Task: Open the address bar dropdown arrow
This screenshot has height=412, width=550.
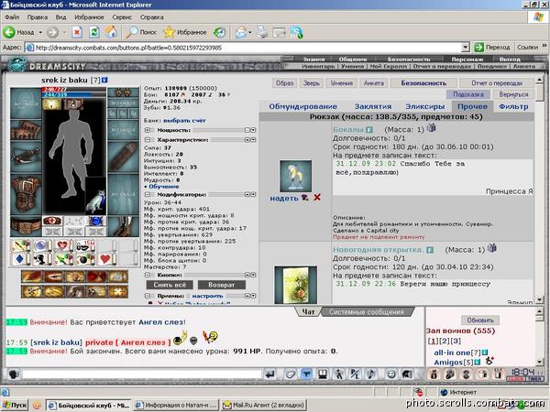Action: pyautogui.click(x=465, y=48)
